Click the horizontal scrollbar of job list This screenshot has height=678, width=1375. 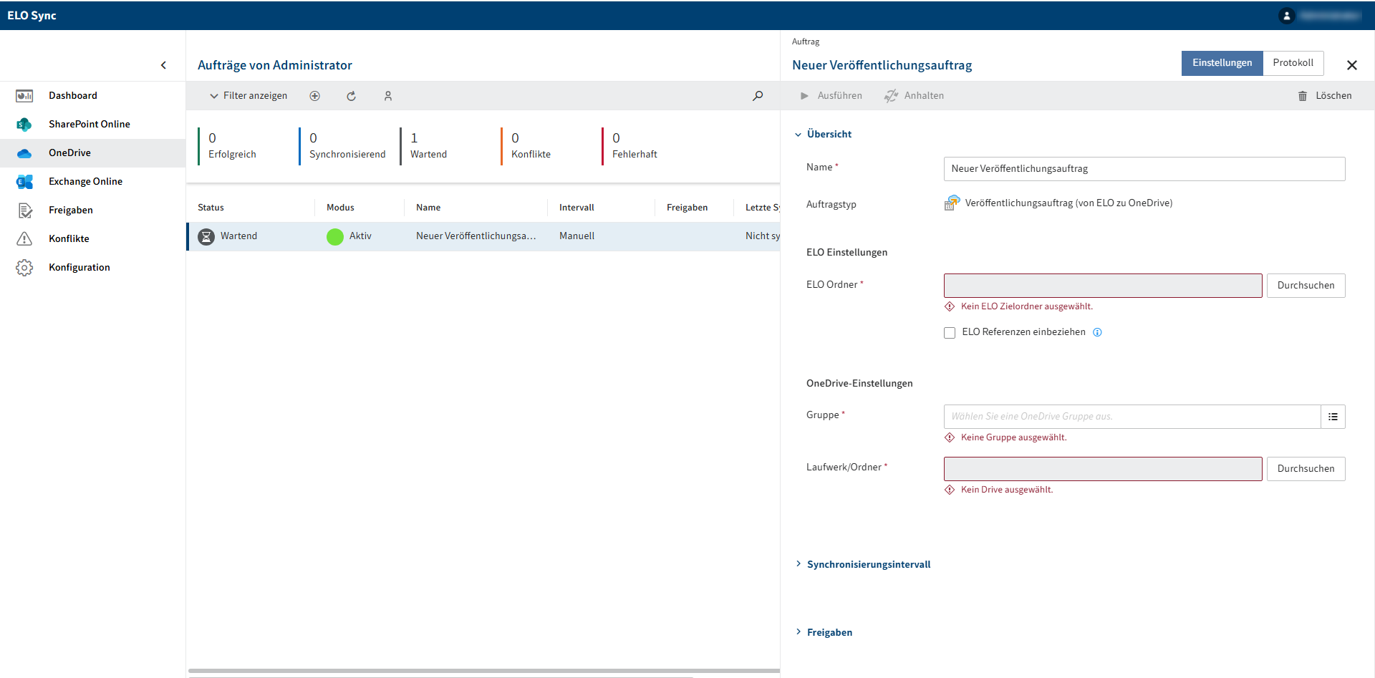point(484,672)
